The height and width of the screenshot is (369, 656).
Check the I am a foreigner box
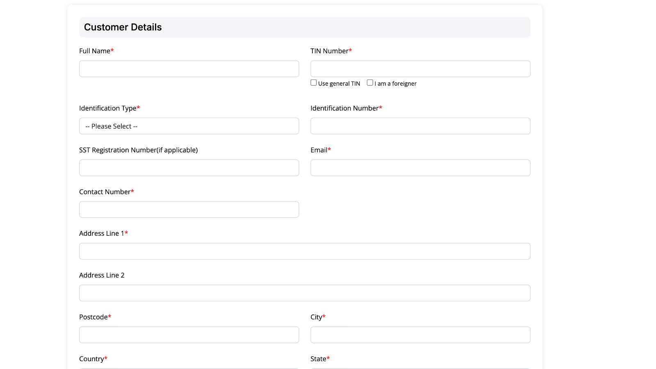pos(370,83)
